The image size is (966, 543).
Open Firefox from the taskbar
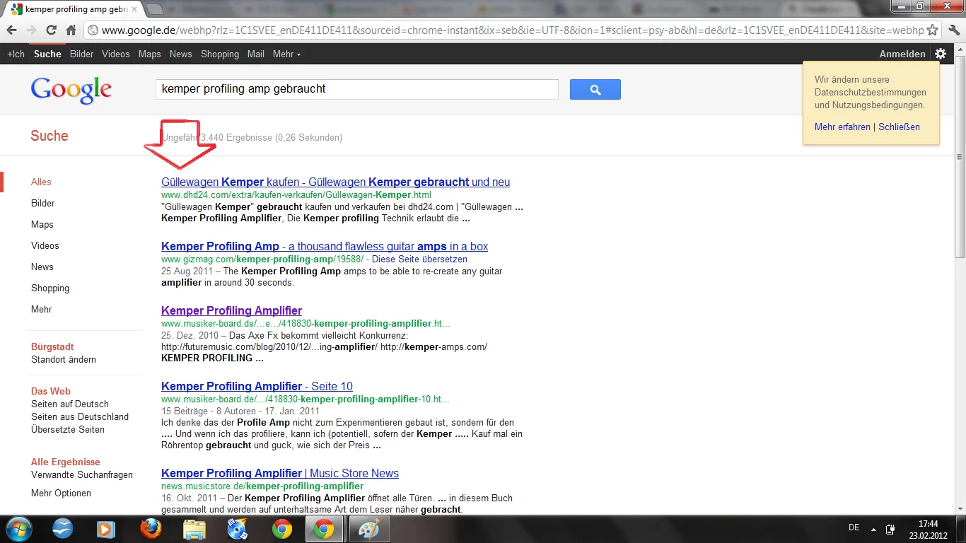pyautogui.click(x=150, y=529)
